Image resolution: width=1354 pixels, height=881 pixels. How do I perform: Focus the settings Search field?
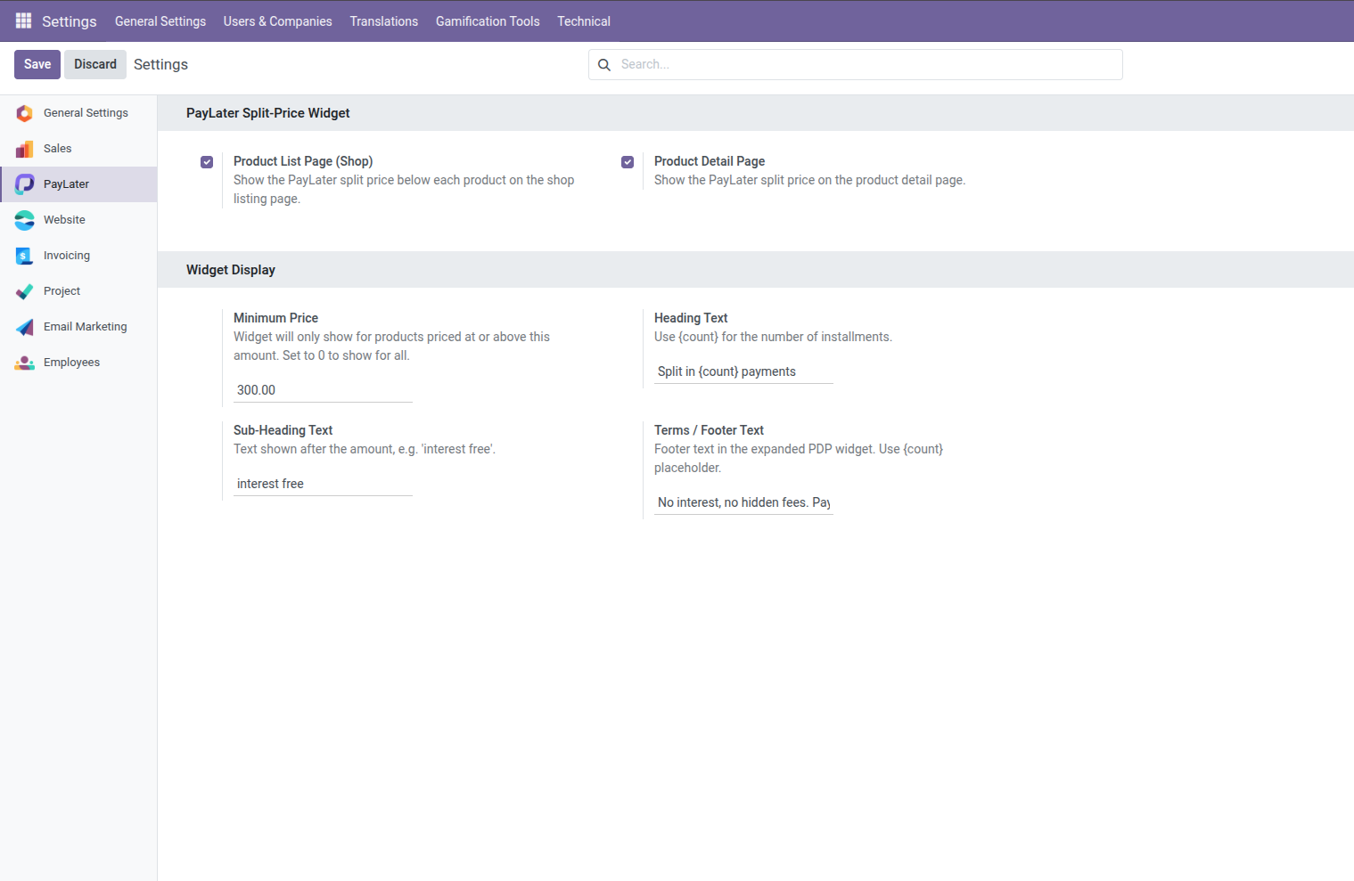(856, 65)
